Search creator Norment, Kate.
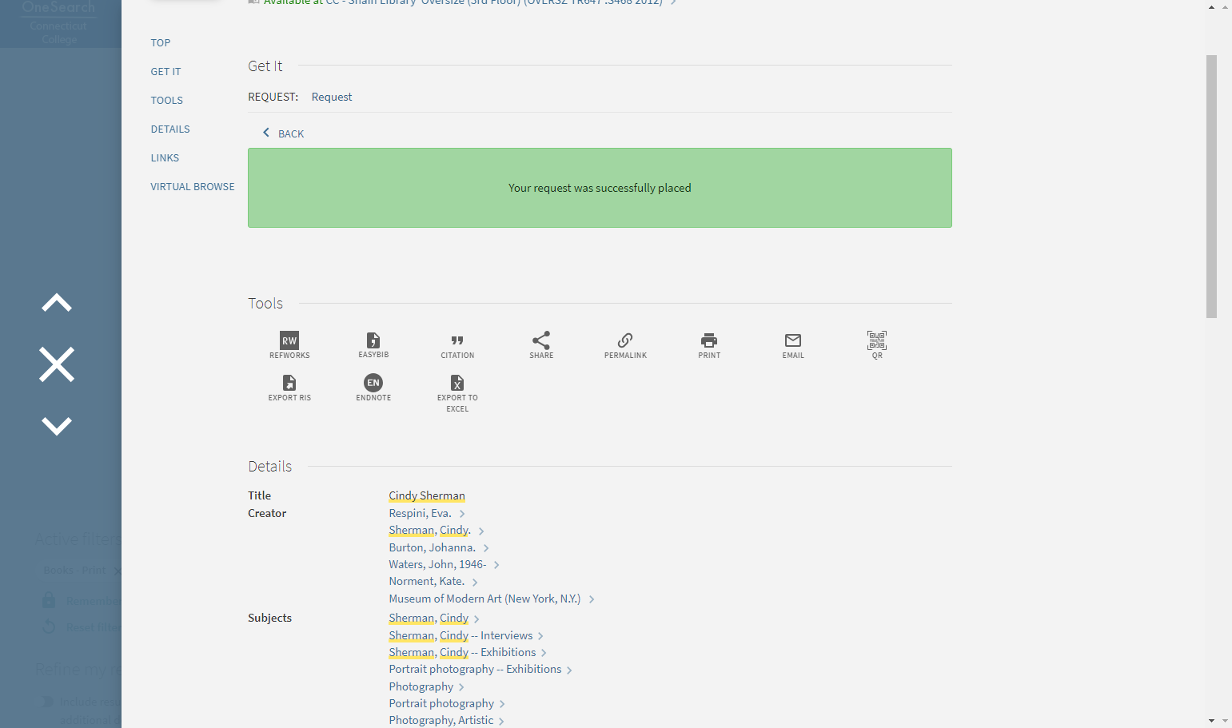1232x728 pixels. (x=427, y=581)
